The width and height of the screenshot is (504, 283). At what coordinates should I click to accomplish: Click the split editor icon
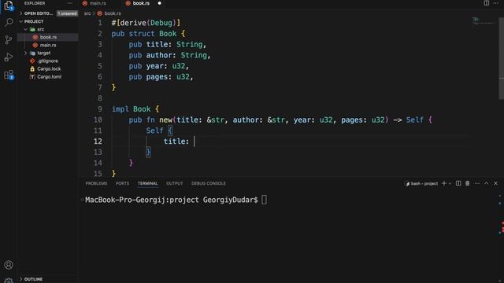(487, 3)
